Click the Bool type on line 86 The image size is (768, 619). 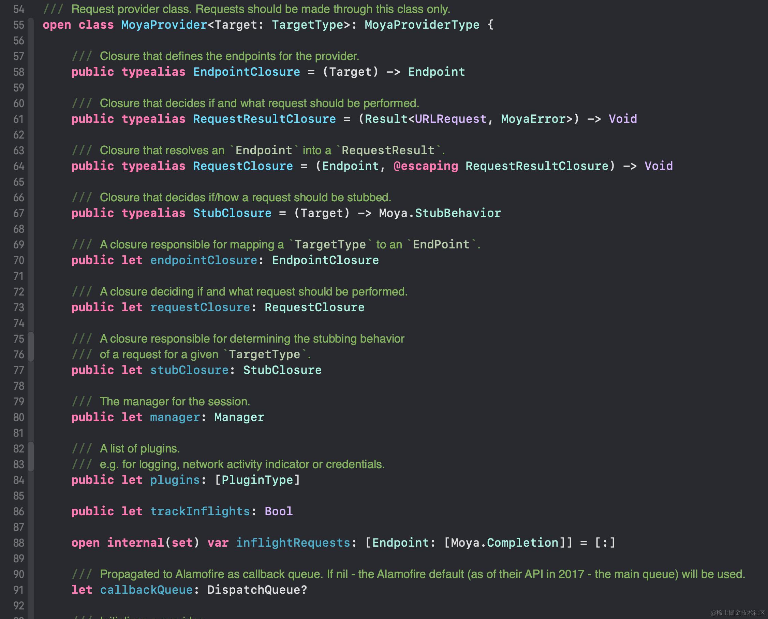tap(278, 511)
